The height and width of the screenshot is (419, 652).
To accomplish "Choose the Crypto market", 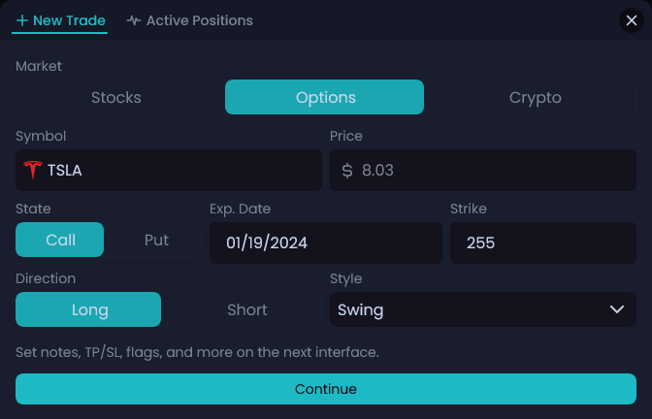I will (x=536, y=97).
